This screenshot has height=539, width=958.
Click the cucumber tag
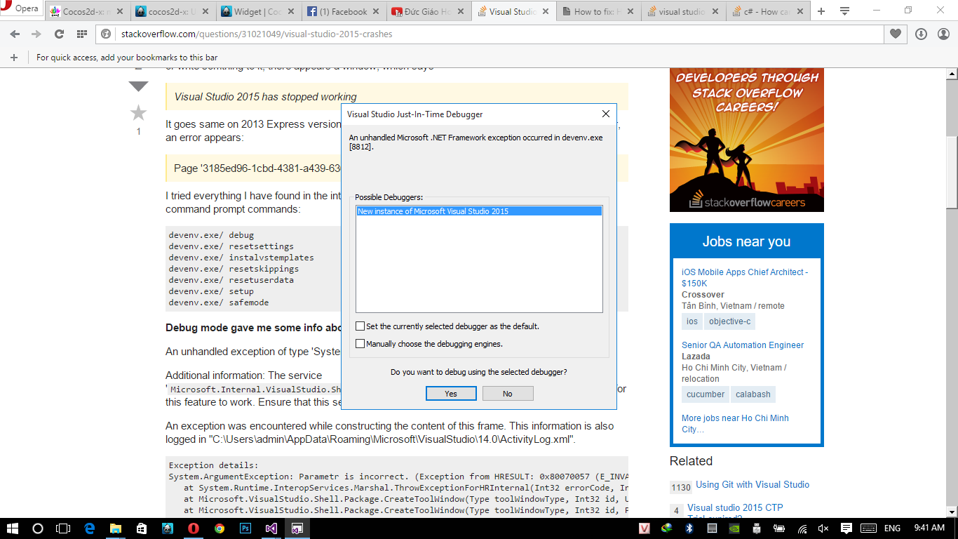(706, 394)
